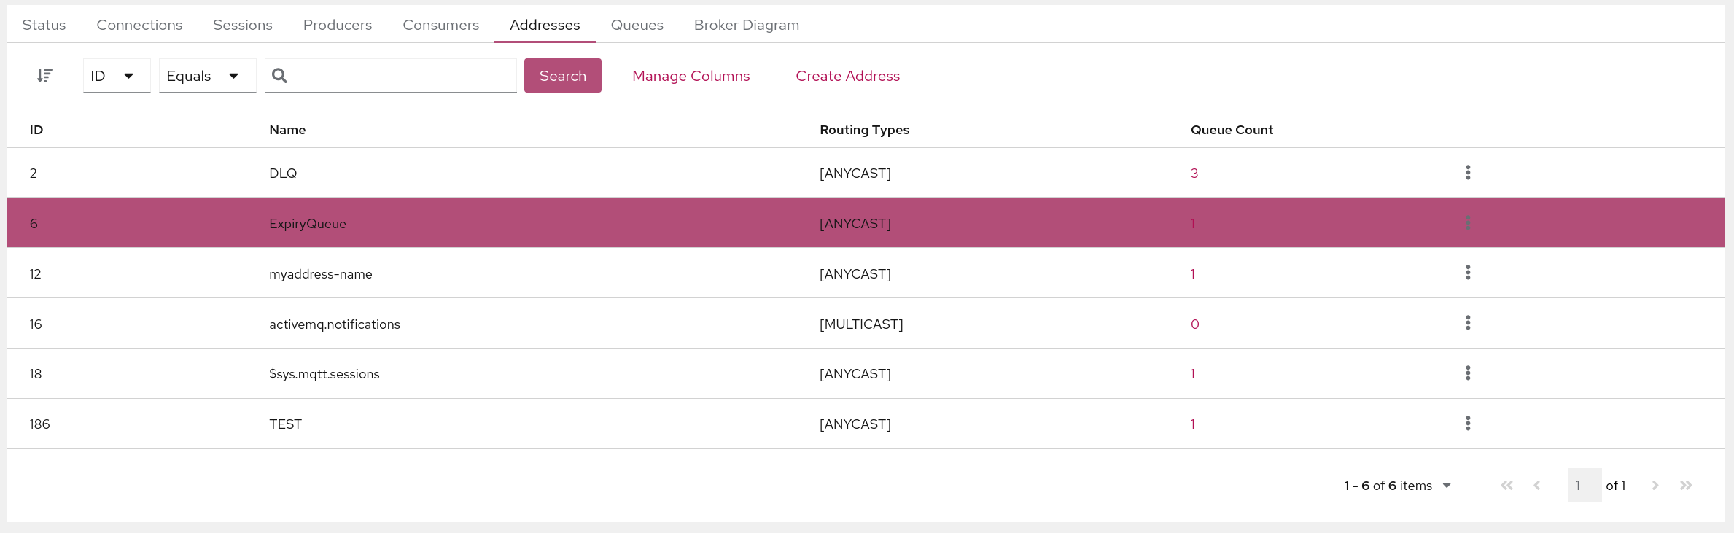Open the Equals operator dropdown
This screenshot has height=533, width=1734.
click(x=207, y=76)
